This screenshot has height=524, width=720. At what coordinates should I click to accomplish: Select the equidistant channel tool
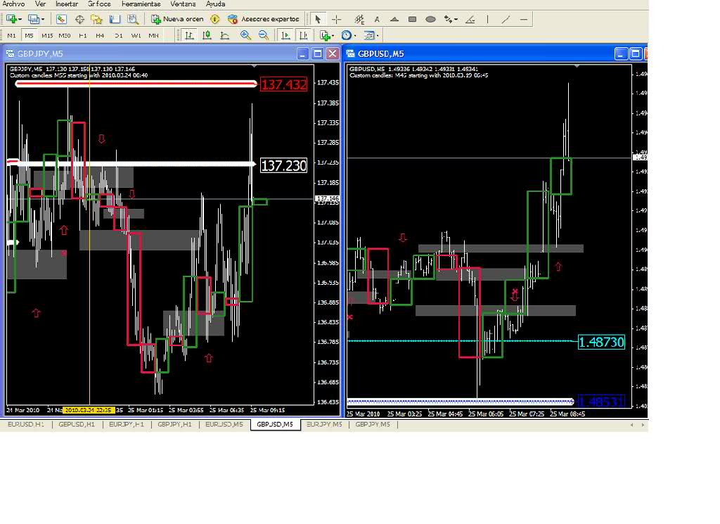coord(359,19)
